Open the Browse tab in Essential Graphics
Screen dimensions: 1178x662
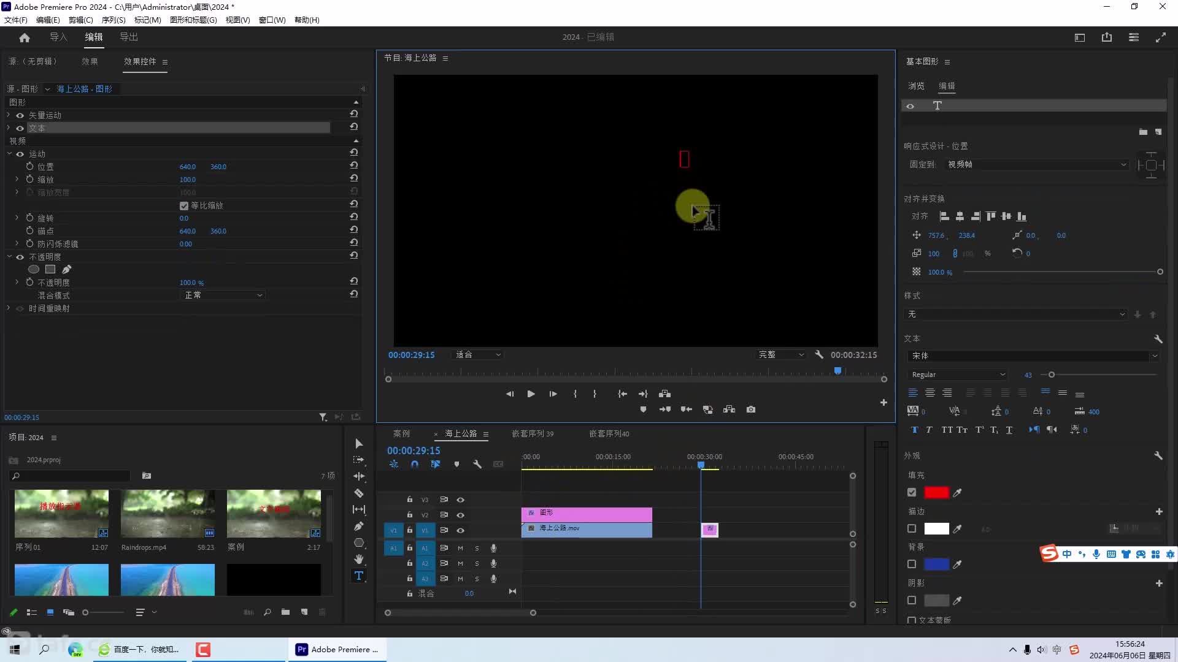click(917, 86)
